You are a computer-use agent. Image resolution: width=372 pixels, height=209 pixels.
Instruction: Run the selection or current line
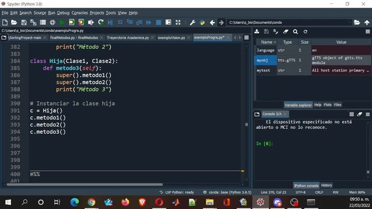tap(91, 22)
